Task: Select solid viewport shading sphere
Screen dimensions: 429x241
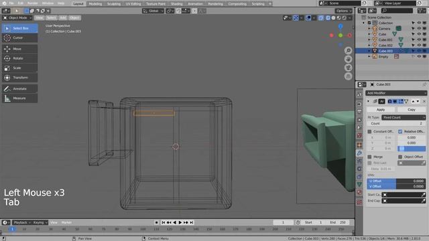Action: point(333,18)
